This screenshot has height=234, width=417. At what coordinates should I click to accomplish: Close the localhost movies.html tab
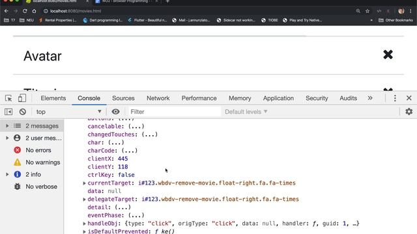point(87,1)
